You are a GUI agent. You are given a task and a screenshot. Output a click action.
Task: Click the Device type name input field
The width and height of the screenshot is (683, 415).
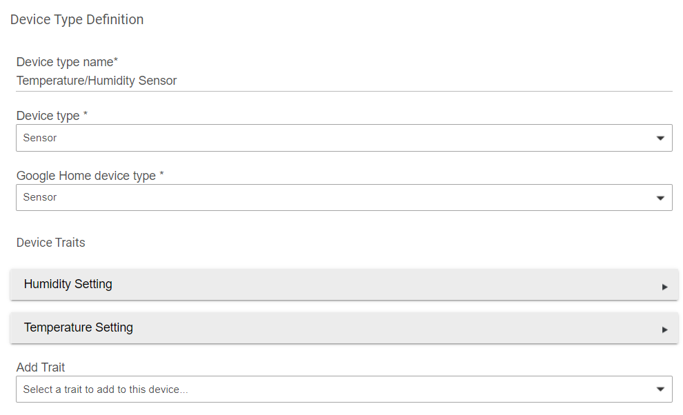(x=344, y=81)
